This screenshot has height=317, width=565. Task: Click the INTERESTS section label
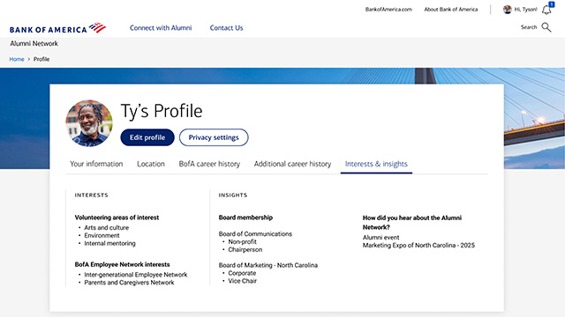(91, 195)
